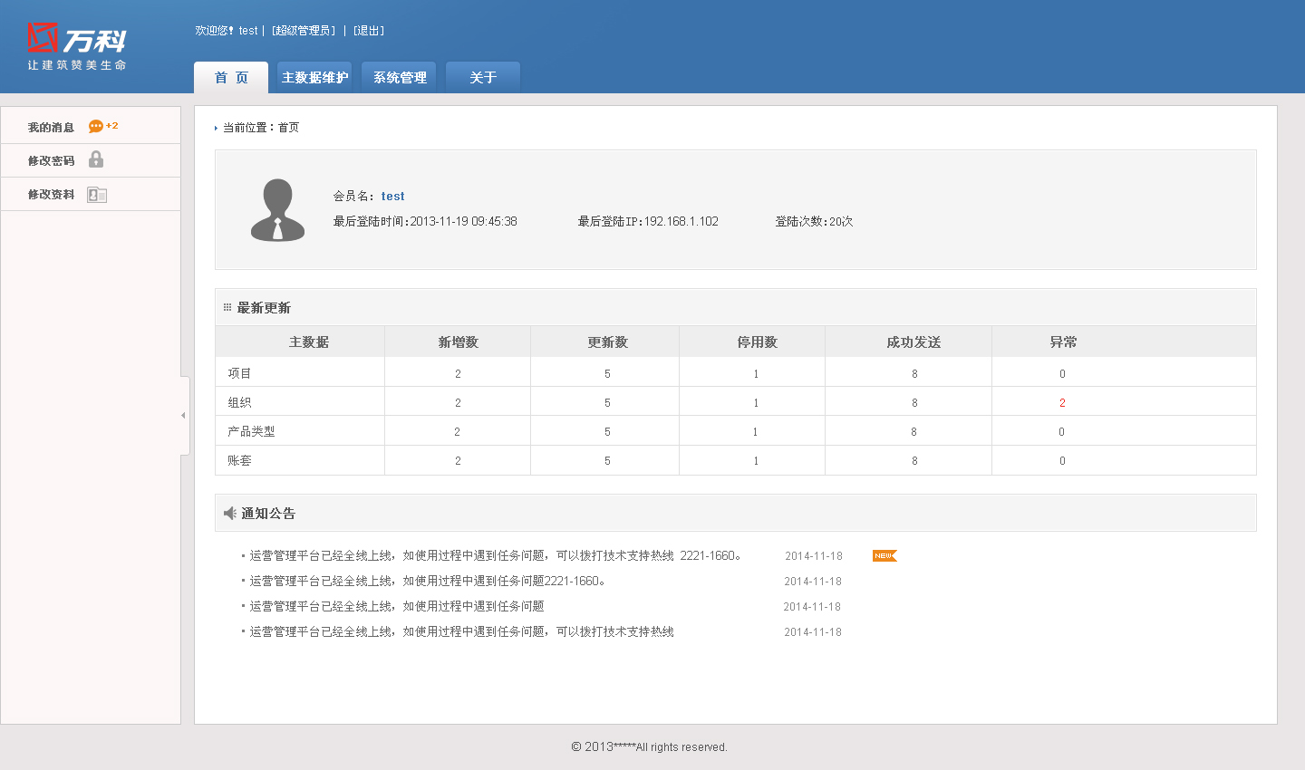Viewport: 1305px width, 770px height.
Task: Click the breadcrumb arrow before 当前位置
Action: click(216, 128)
